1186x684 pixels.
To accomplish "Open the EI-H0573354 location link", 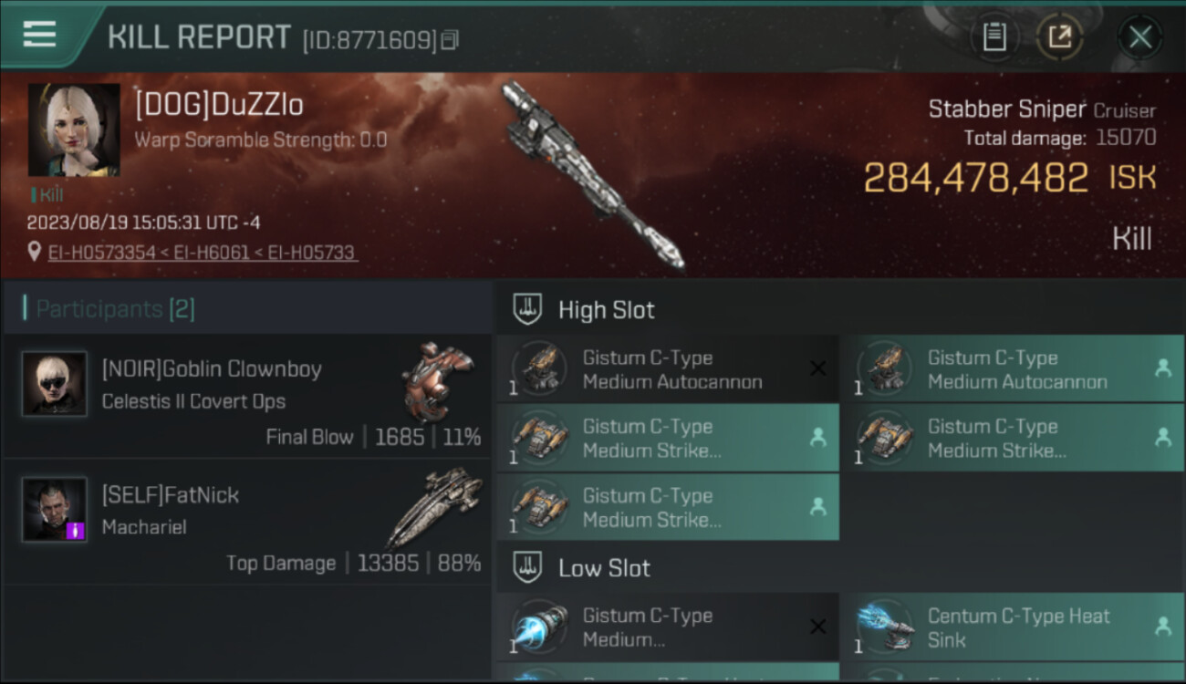I will coord(101,253).
